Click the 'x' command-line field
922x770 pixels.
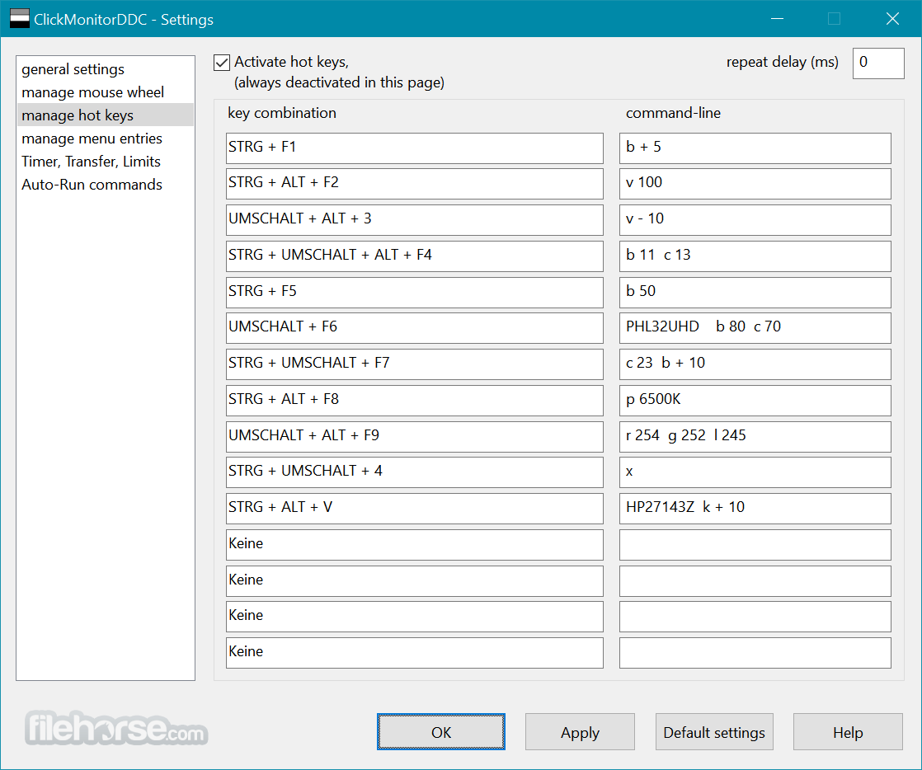(x=755, y=472)
